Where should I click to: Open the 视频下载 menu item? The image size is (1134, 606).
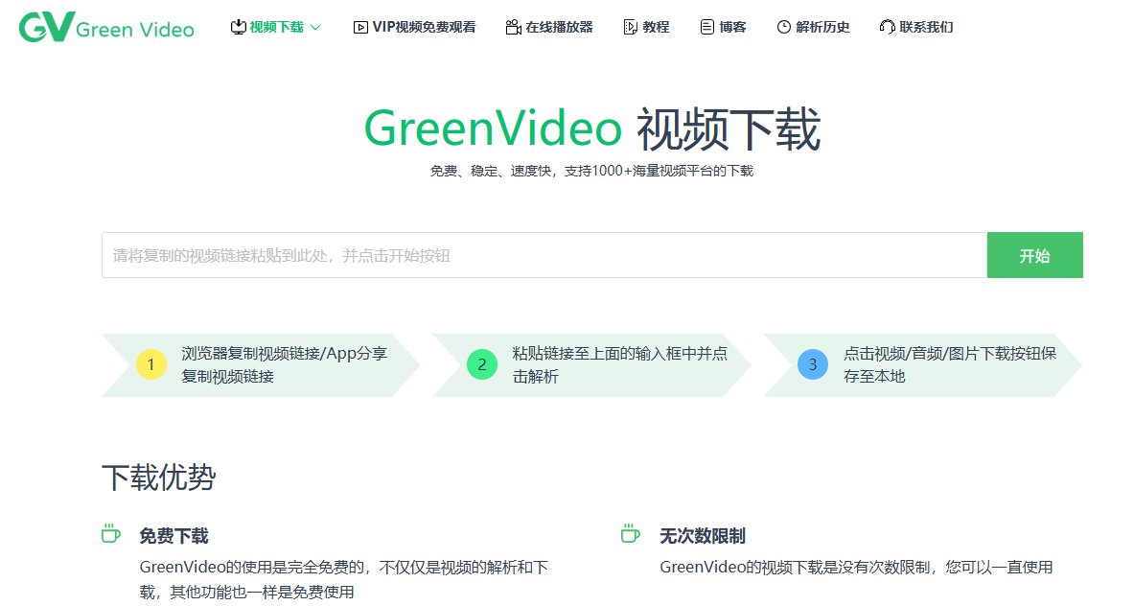(276, 28)
